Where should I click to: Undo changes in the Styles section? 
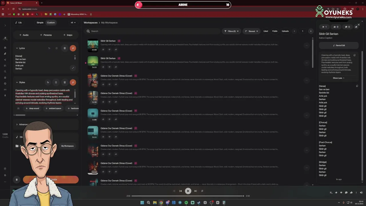[x=48, y=82]
